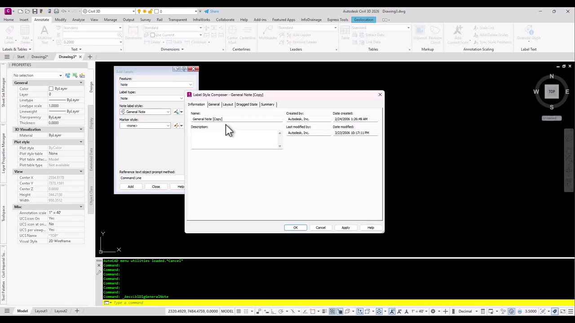
Task: Click the Quick Select icon in Properties palette
Action: pos(82,75)
